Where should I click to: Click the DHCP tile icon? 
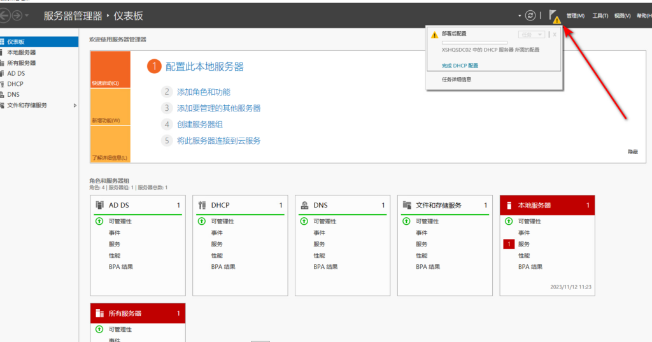tap(202, 205)
